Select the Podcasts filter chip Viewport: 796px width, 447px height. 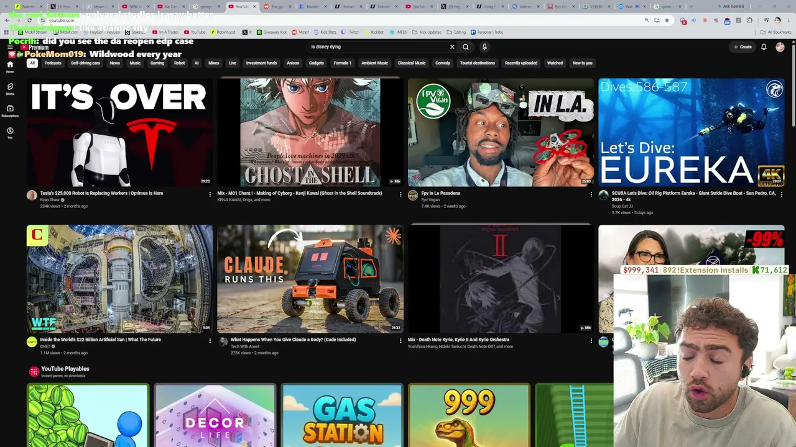point(53,63)
